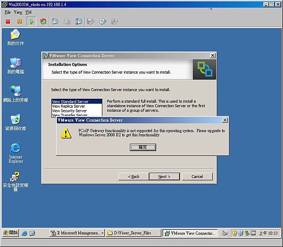Expand Microsoft Management taskbar group dropdown arrow

pyautogui.click(x=102, y=233)
